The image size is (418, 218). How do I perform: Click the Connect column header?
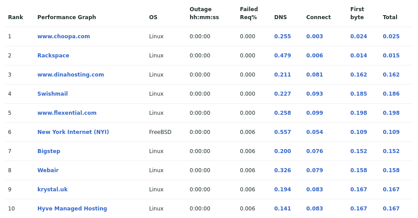pos(318,17)
